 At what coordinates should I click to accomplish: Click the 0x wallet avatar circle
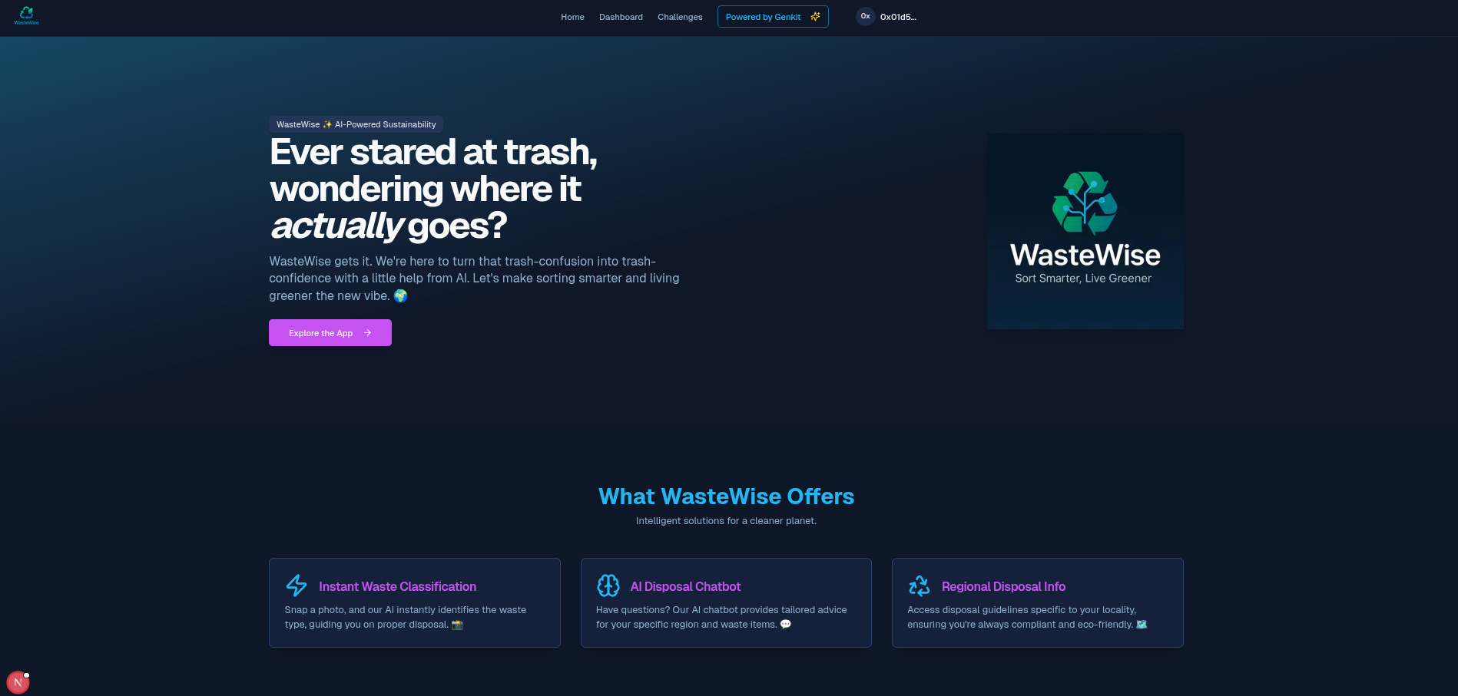866,16
